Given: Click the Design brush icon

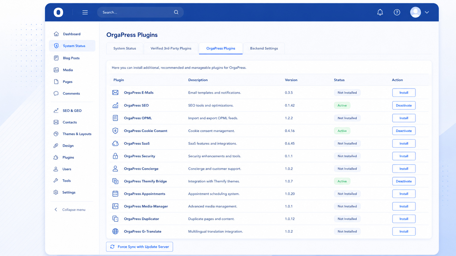Looking at the screenshot, I should pyautogui.click(x=56, y=146).
